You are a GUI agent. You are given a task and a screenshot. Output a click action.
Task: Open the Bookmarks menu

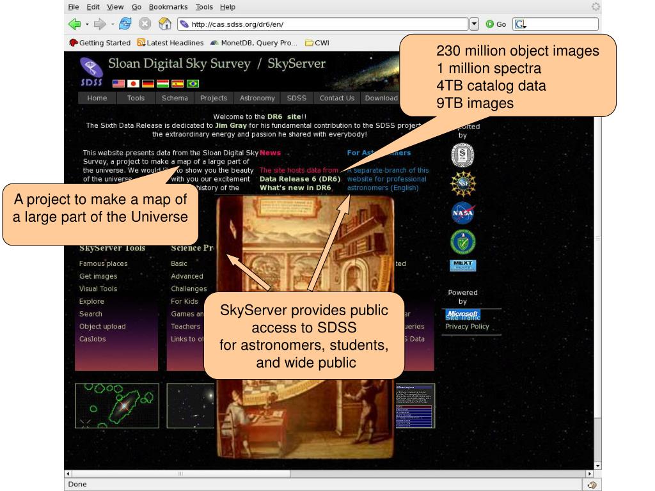[x=168, y=6]
